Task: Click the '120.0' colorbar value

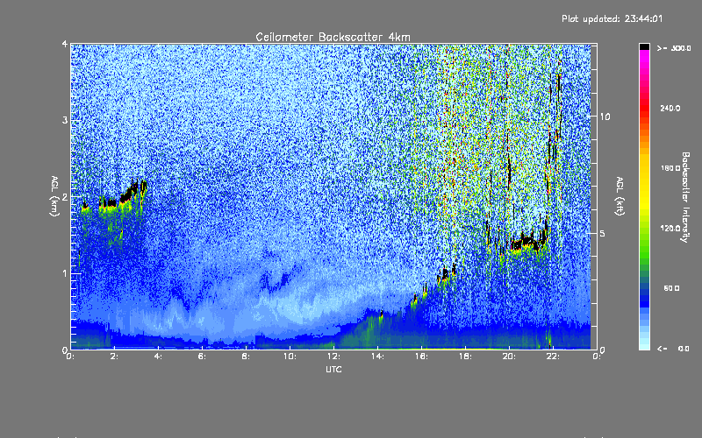Action: [x=670, y=229]
